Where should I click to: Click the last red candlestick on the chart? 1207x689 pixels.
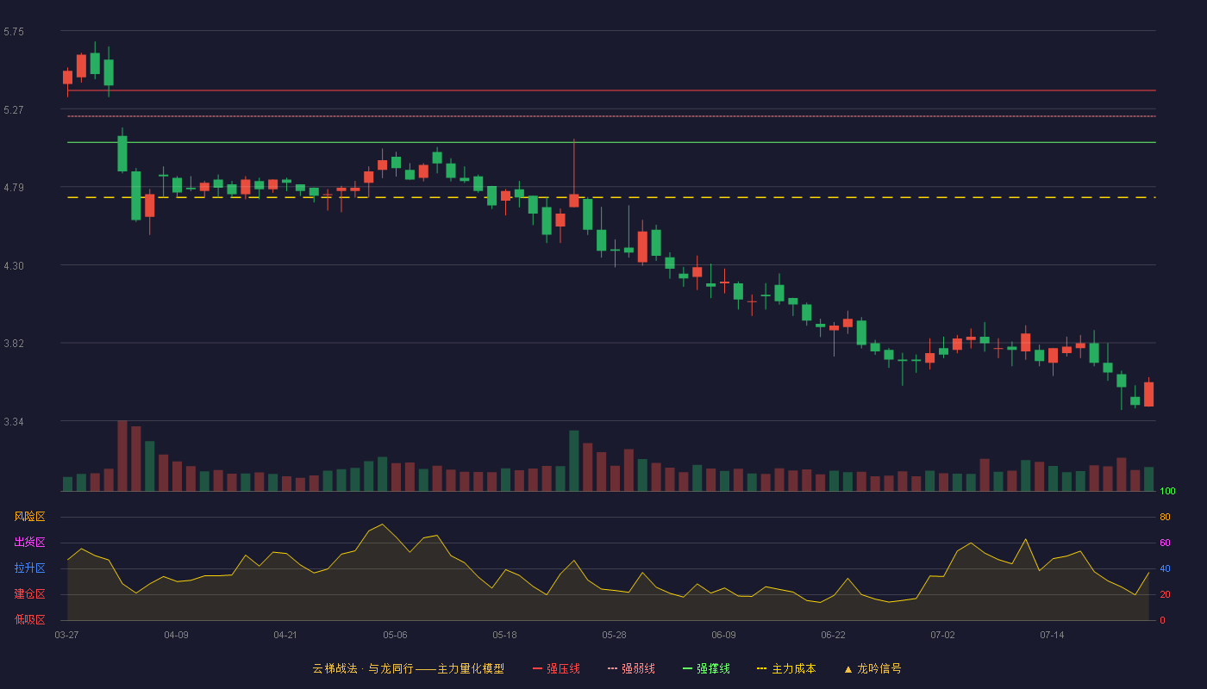(1148, 394)
